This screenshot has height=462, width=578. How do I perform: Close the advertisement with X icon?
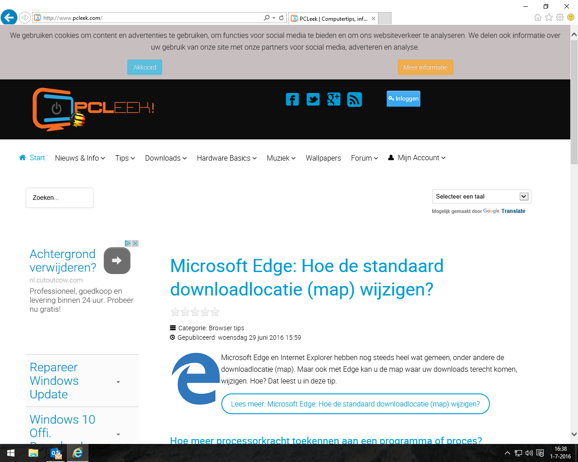pyautogui.click(x=135, y=243)
